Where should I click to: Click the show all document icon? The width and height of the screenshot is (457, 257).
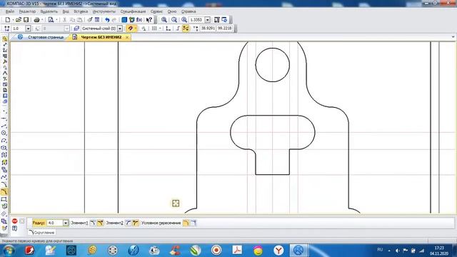click(x=217, y=20)
